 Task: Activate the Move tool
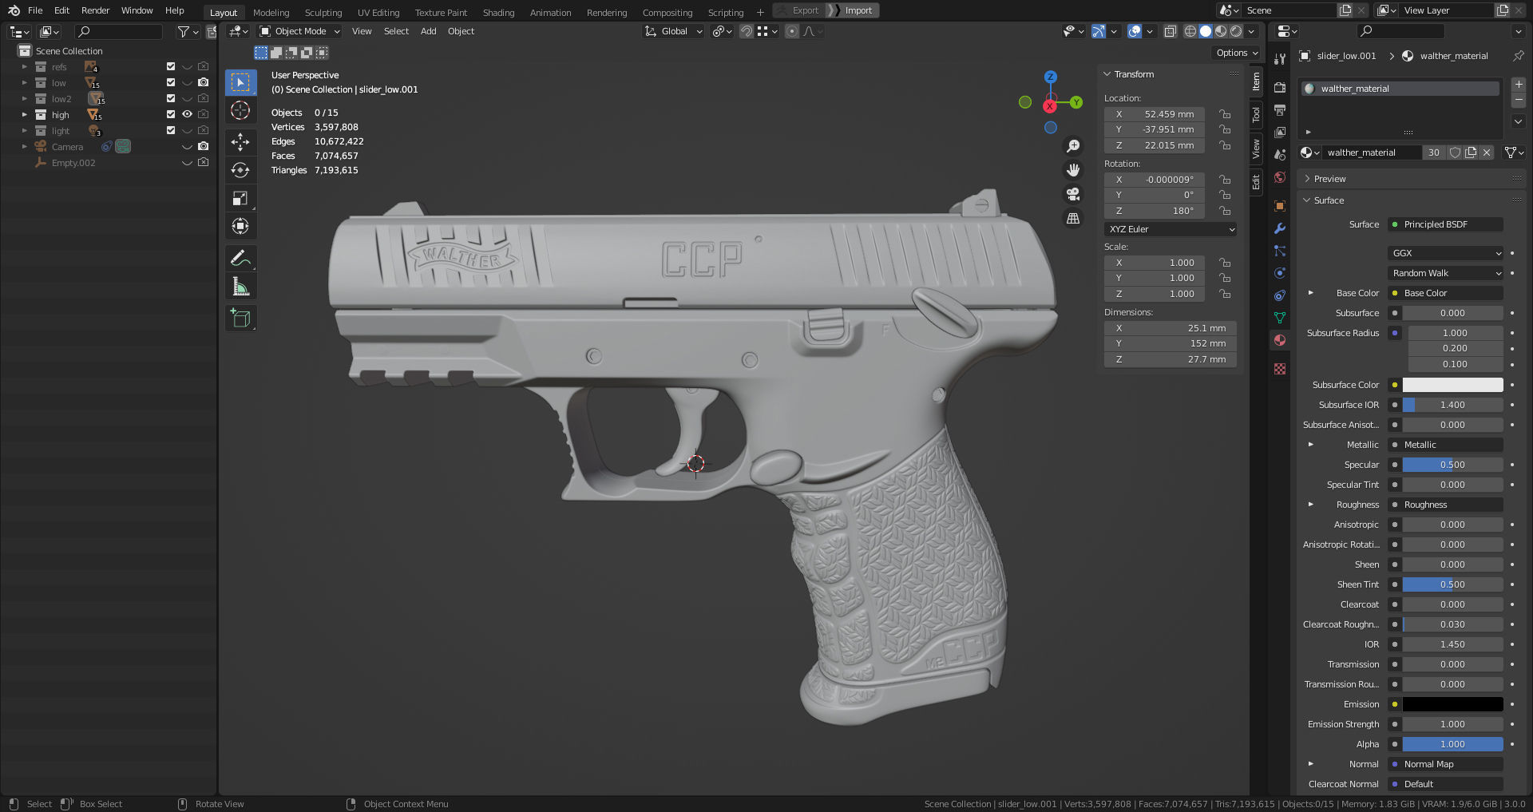click(240, 142)
